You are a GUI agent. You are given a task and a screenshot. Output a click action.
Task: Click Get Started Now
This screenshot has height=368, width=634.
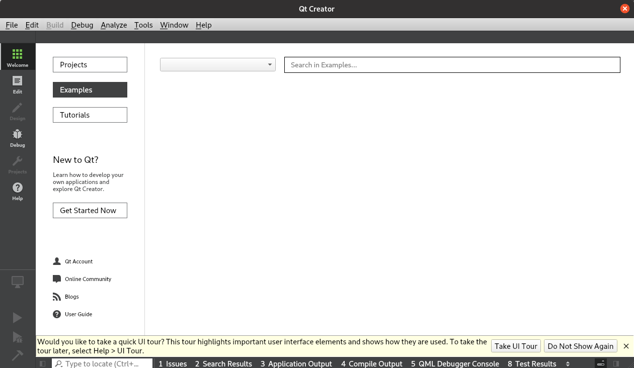tap(90, 210)
